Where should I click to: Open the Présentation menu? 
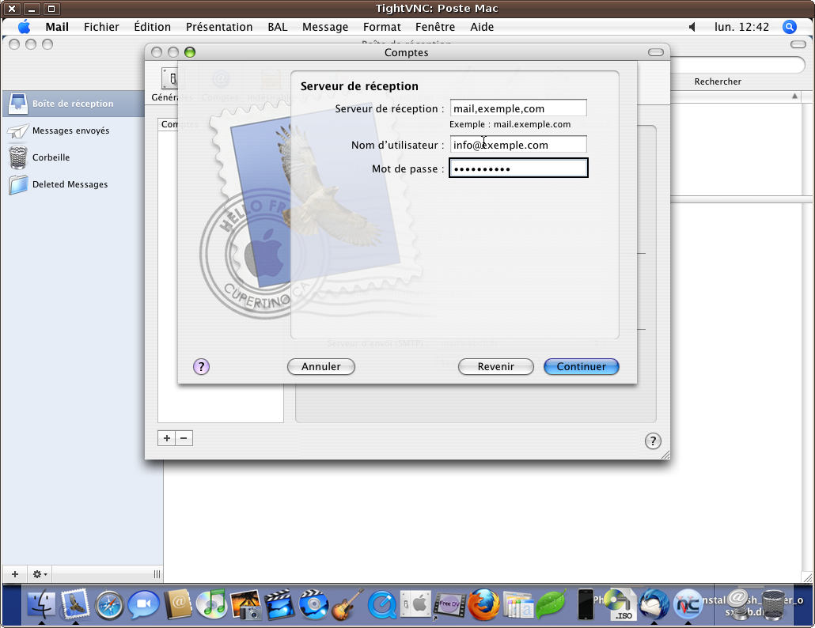(219, 27)
